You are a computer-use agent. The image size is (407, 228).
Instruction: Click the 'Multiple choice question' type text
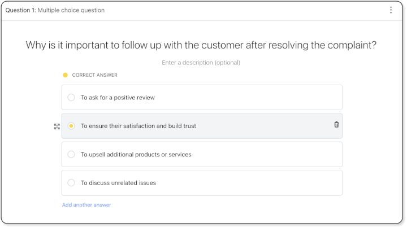point(71,10)
